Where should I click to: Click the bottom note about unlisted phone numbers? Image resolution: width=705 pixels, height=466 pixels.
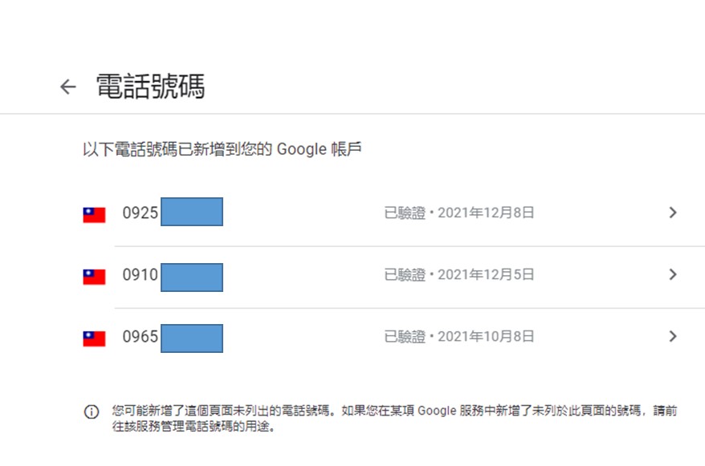pos(394,418)
